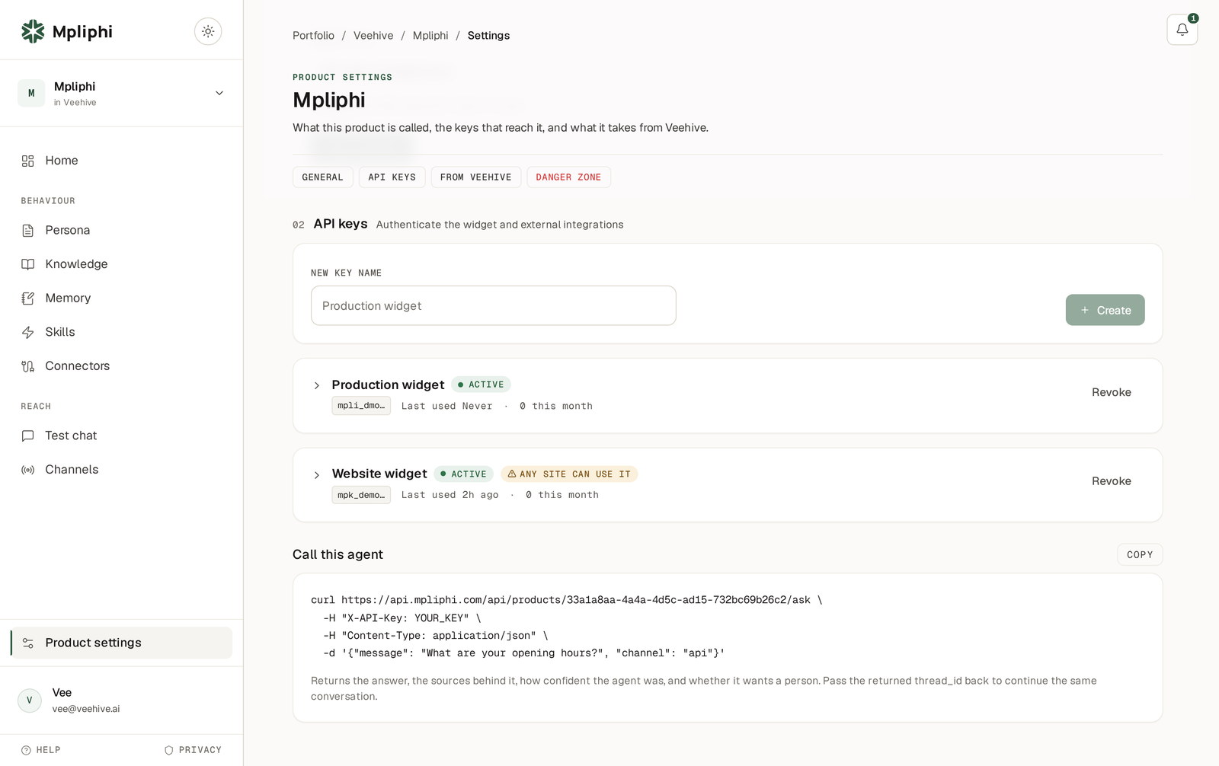The height and width of the screenshot is (766, 1219).
Task: Click the Knowledge sidebar label
Action: [x=76, y=264]
